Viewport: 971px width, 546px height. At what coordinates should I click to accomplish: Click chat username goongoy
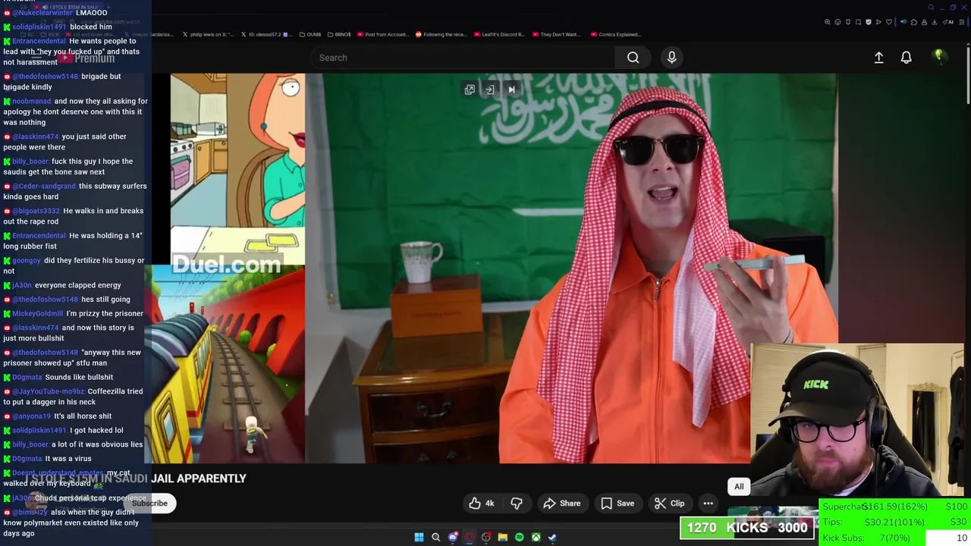point(27,261)
